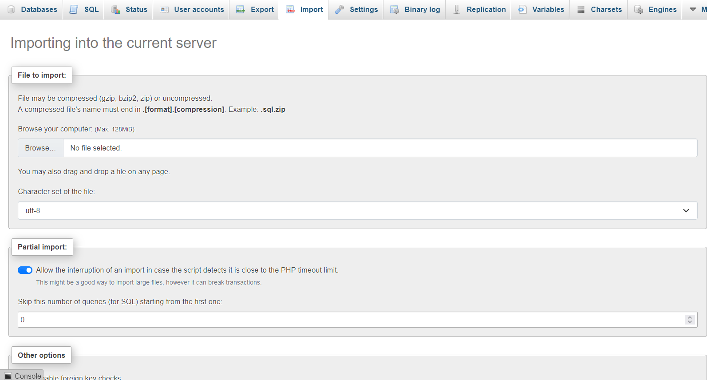Click the Settings wrench icon
Screen dimensions: 707x380
coord(340,9)
